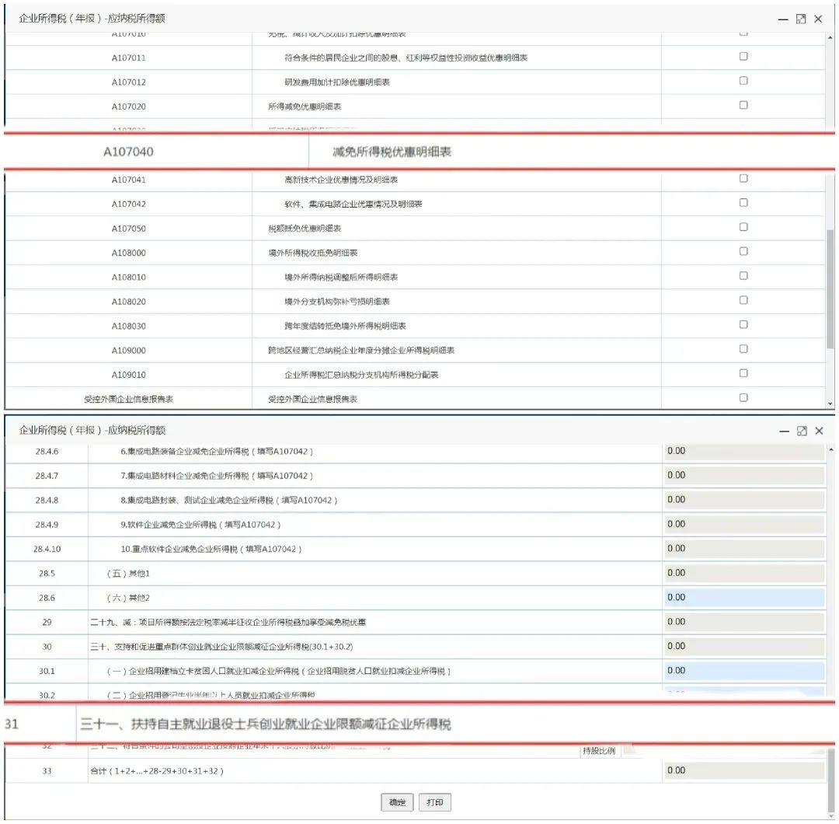This screenshot has width=839, height=824.
Task: Tick the A107050 税额抵免优惠明细表 checkbox
Action: coord(743,227)
